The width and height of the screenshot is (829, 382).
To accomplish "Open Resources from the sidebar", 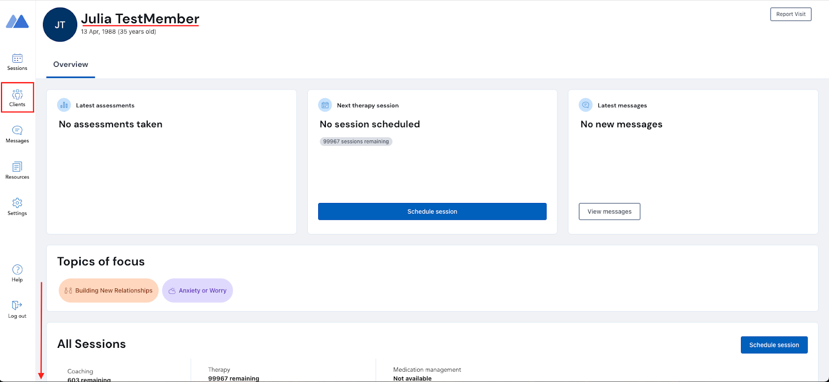I will pos(17,167).
